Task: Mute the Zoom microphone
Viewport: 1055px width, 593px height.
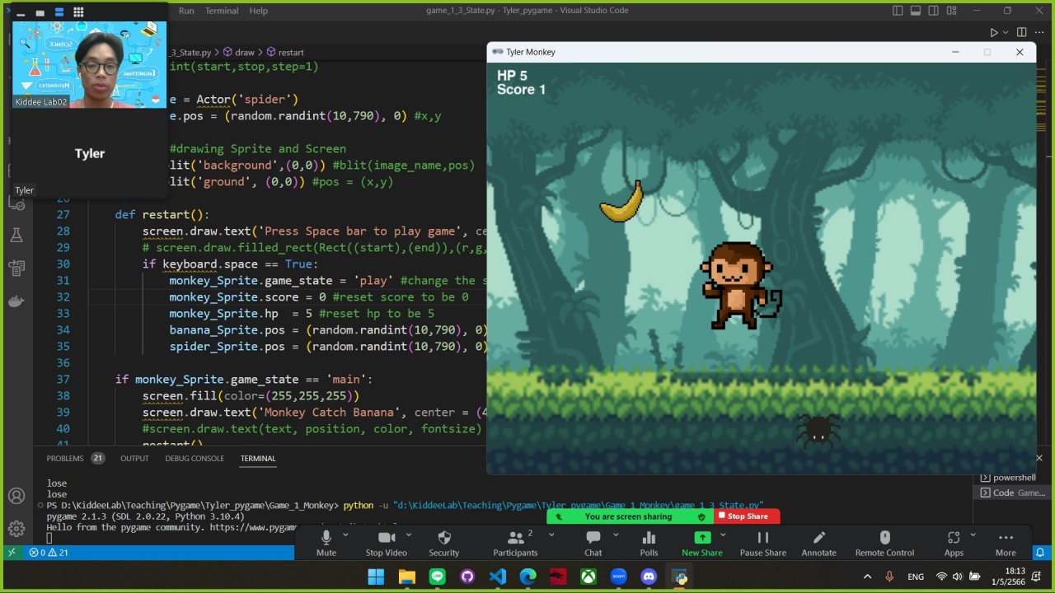Action: pos(326,544)
